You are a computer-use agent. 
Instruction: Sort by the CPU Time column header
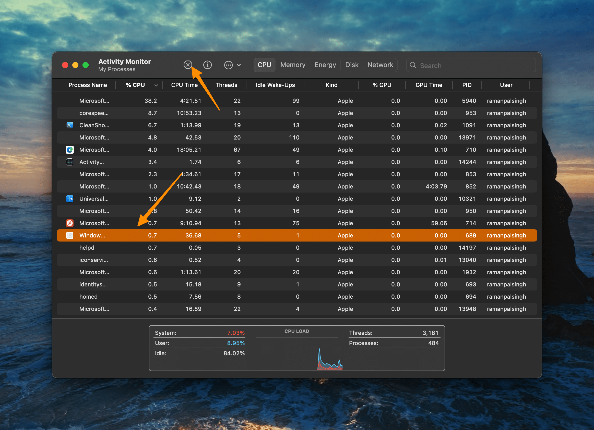click(x=184, y=85)
